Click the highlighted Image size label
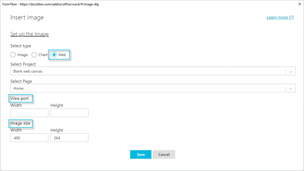 coord(21,123)
